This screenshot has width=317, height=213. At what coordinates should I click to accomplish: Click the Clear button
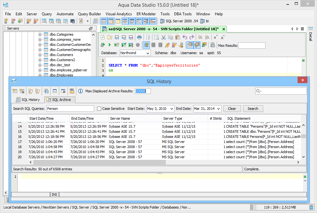click(x=232, y=109)
